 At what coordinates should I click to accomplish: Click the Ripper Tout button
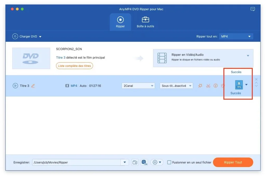point(233,162)
